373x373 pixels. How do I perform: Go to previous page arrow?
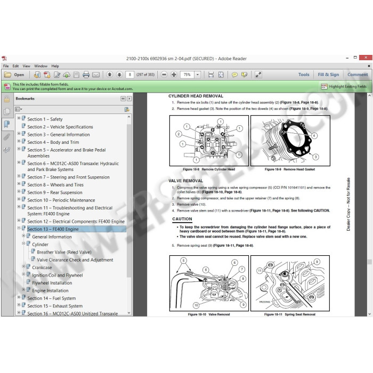[x=109, y=75]
